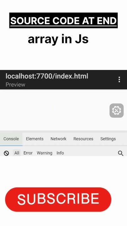Open the Elements tab
Screen dimensions: 127x226
[x=34, y=139]
